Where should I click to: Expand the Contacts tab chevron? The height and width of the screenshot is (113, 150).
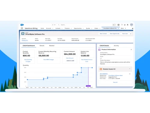point(62,28)
